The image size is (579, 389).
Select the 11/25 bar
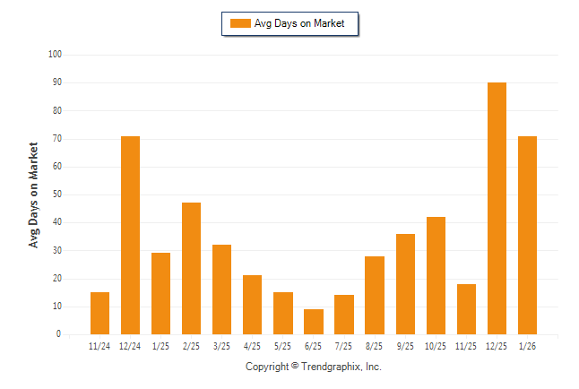click(x=466, y=309)
